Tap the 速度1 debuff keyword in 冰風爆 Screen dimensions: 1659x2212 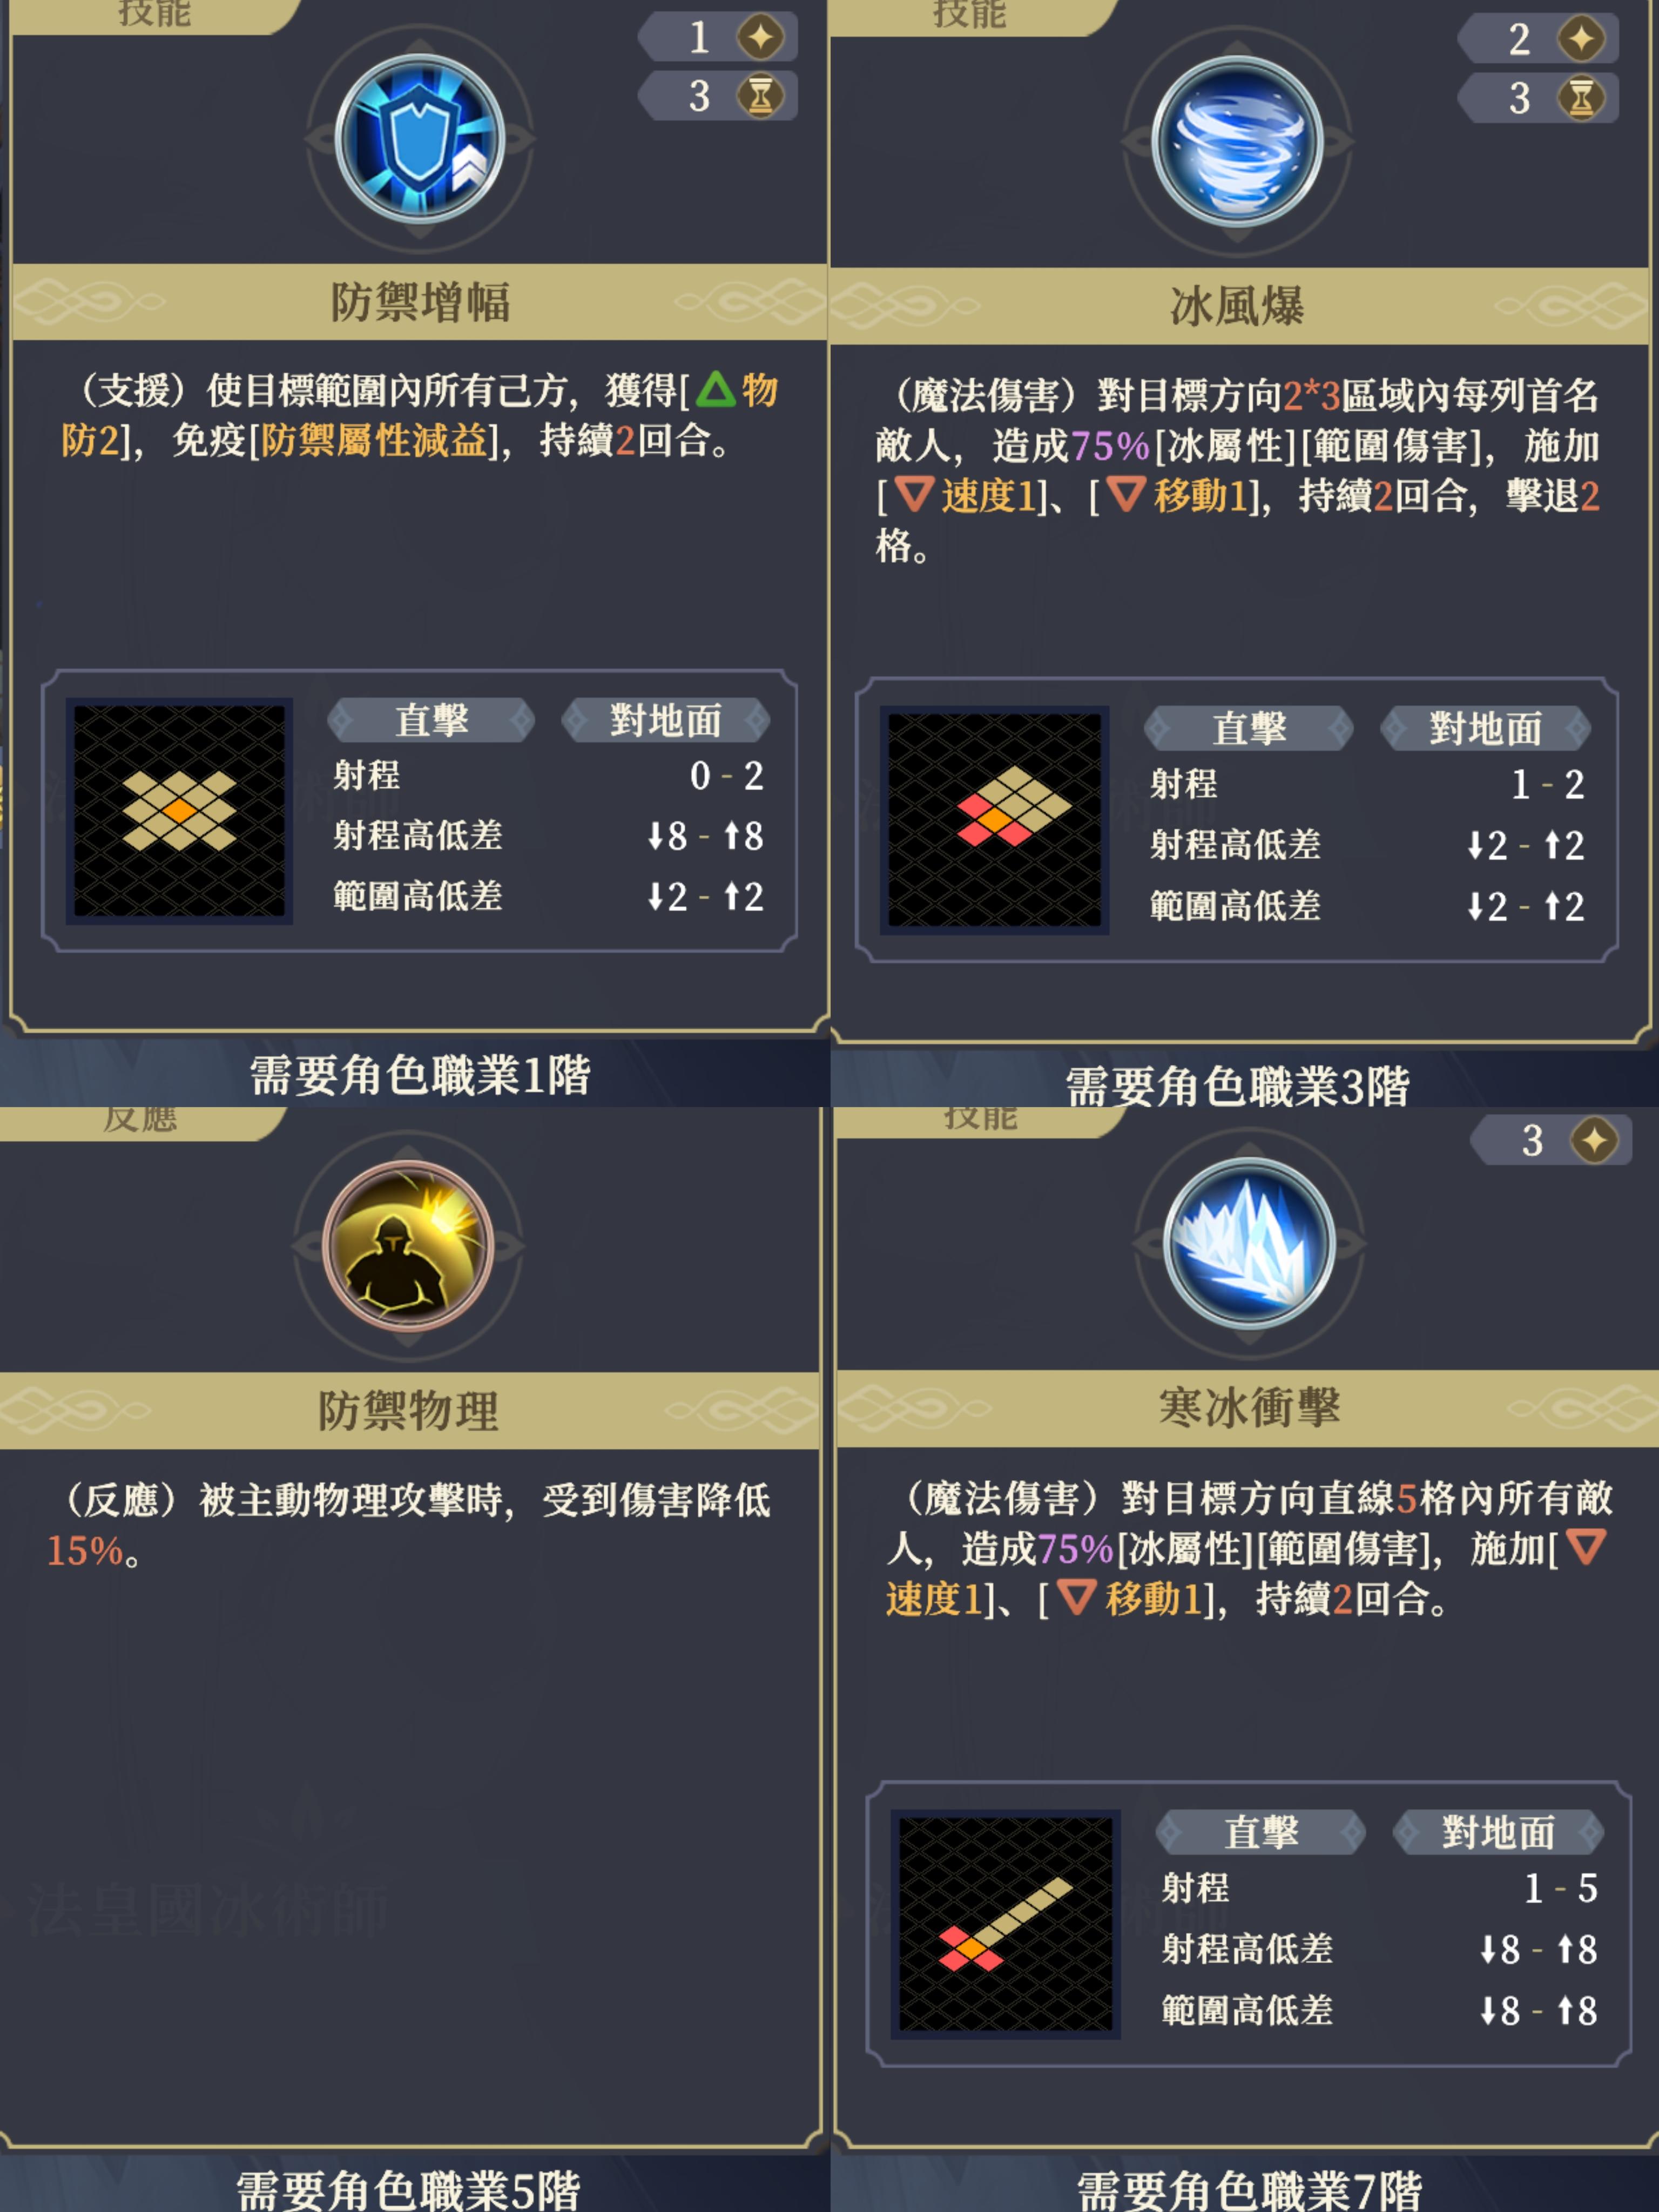(987, 496)
